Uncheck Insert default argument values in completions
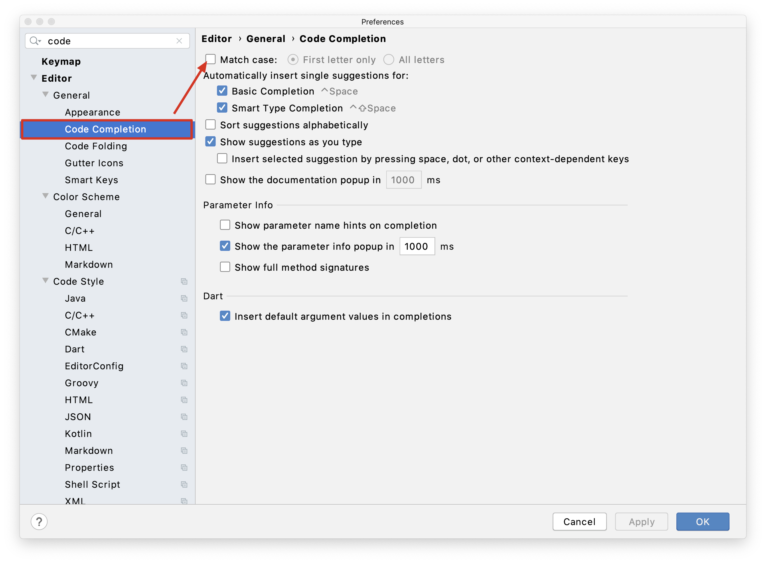 (225, 316)
